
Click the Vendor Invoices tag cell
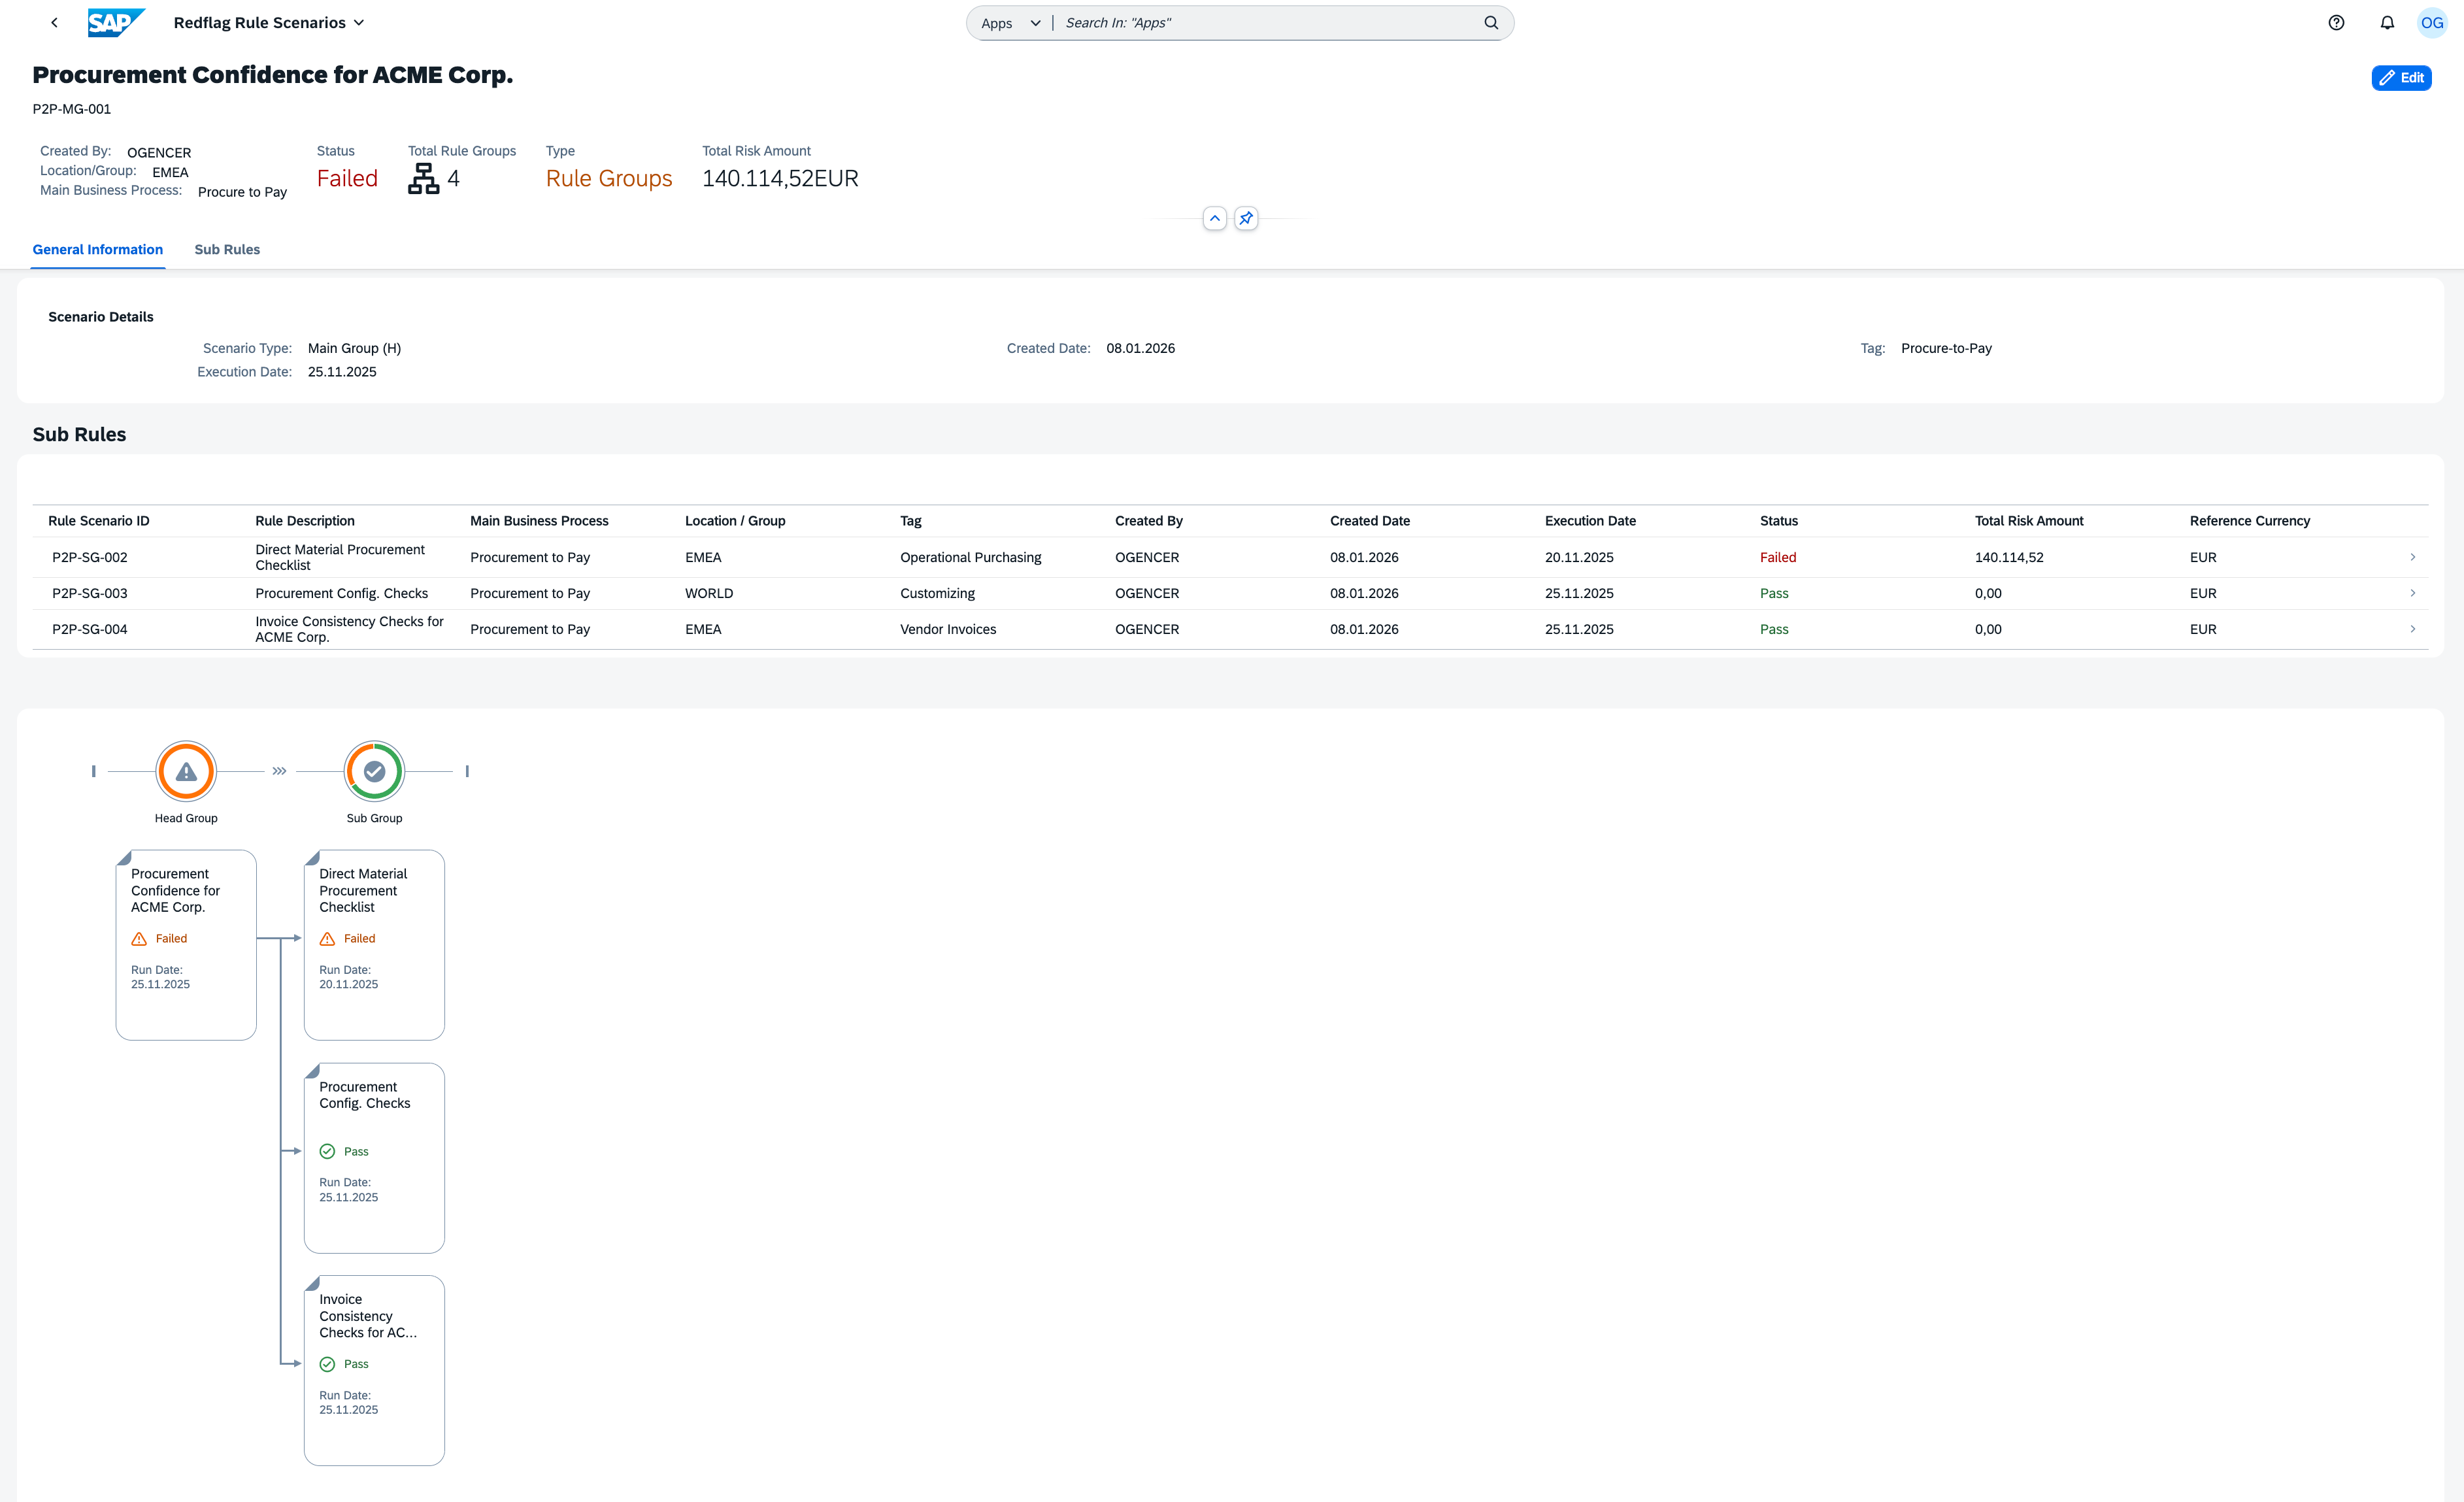tap(948, 629)
